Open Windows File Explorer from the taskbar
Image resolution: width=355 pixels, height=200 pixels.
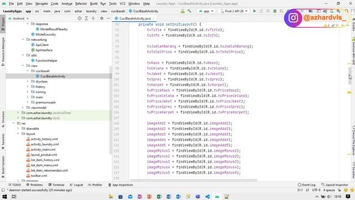pyautogui.click(x=111, y=197)
